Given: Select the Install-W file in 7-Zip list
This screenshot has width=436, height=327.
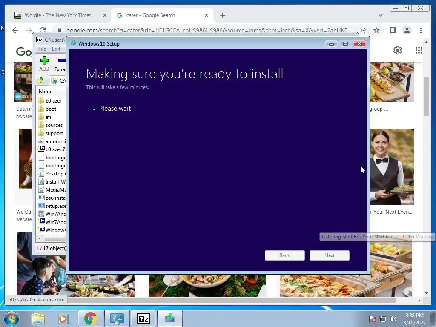Looking at the screenshot, I should point(52,181).
